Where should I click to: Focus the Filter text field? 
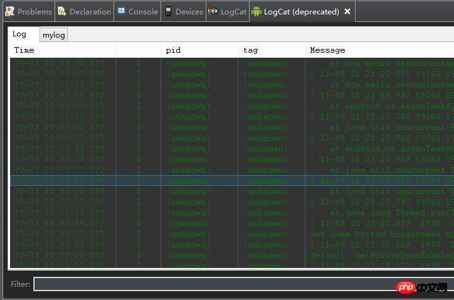click(244, 284)
